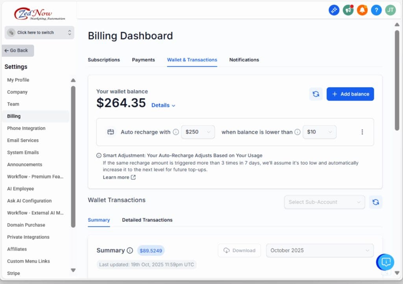The height and width of the screenshot is (284, 403).
Task: Open the Learn more link
Action: tap(116, 177)
